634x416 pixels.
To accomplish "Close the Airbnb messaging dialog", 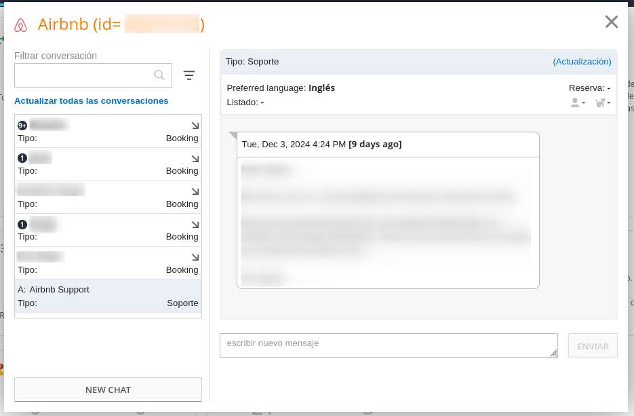I will [612, 22].
